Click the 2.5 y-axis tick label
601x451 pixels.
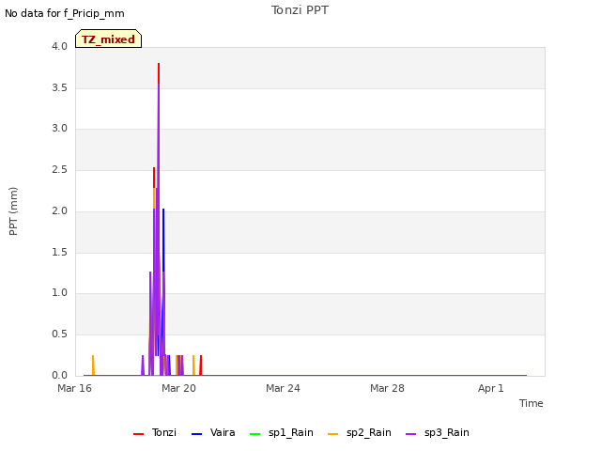click(x=59, y=169)
